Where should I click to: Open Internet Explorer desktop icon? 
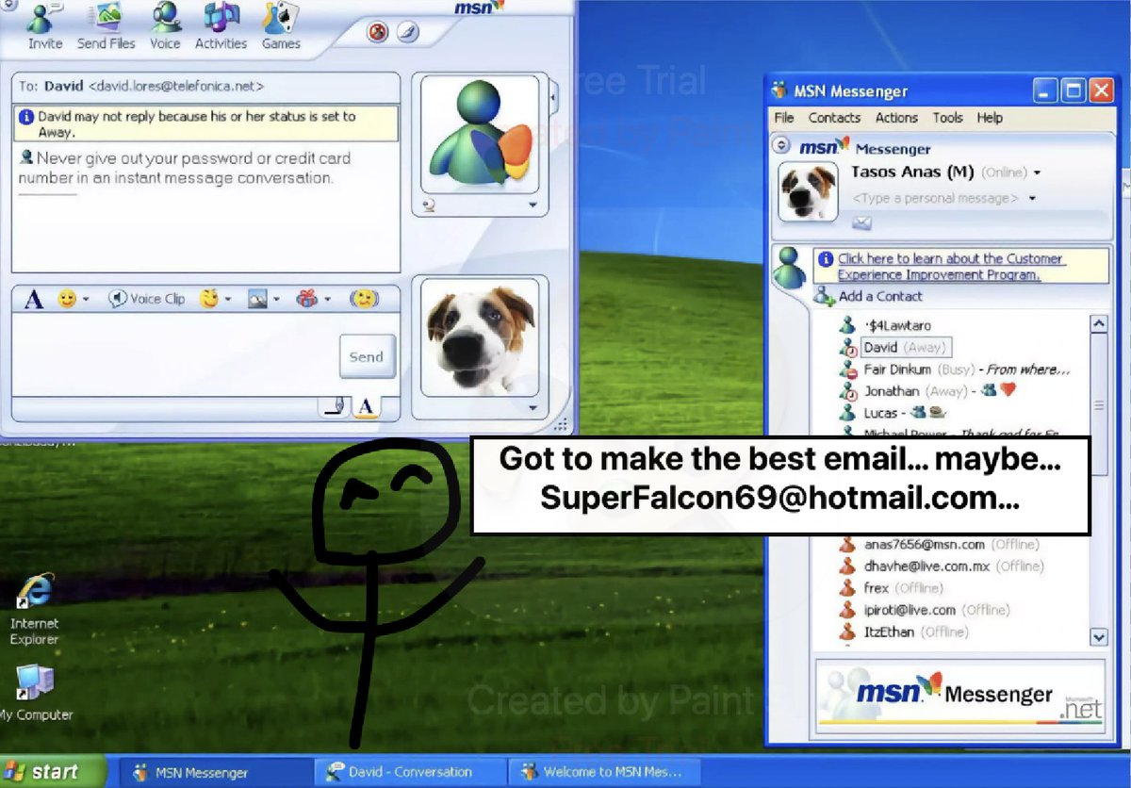[35, 592]
